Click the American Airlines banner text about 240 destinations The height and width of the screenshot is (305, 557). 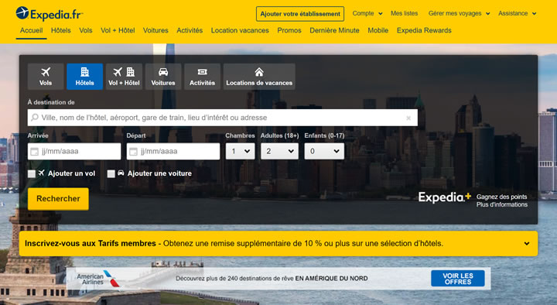click(x=272, y=279)
